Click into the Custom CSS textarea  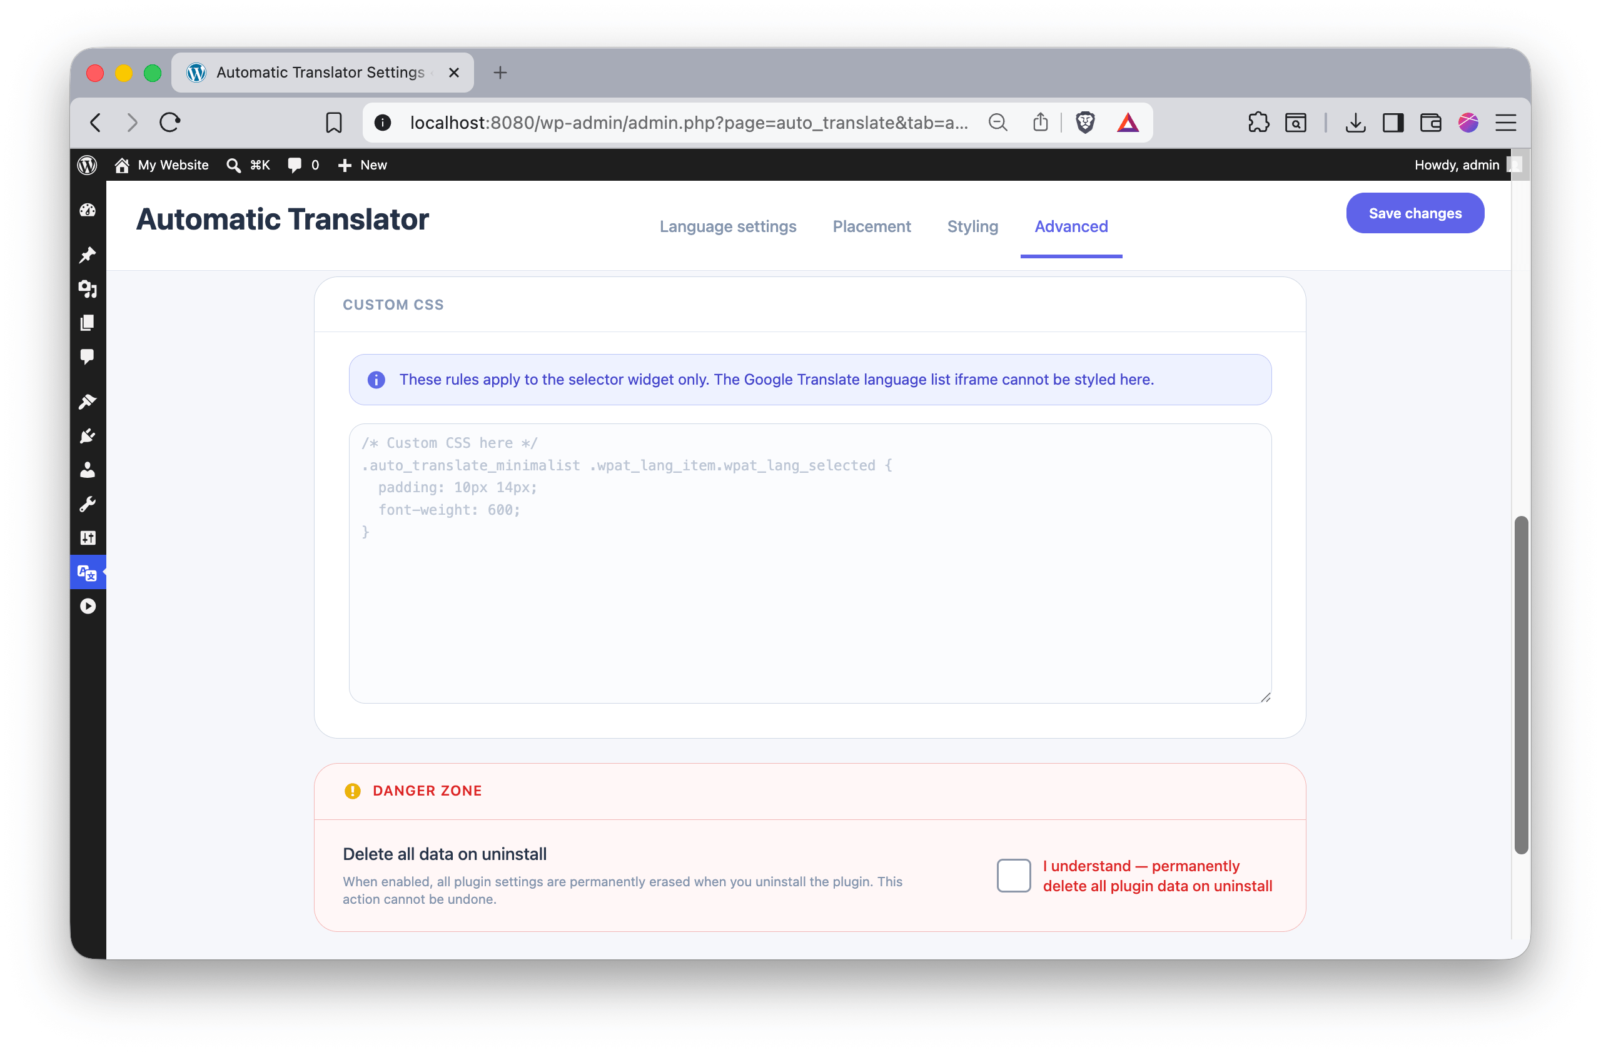(x=810, y=564)
